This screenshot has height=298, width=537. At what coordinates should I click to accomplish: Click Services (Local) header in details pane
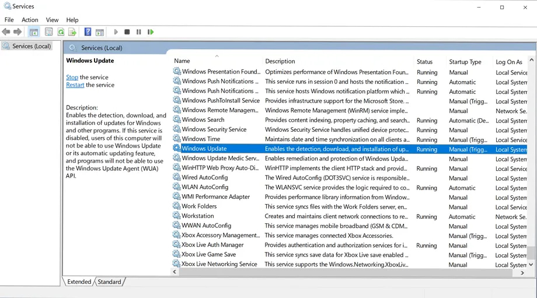click(102, 48)
